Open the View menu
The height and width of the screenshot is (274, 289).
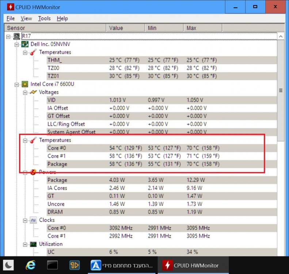click(x=26, y=18)
